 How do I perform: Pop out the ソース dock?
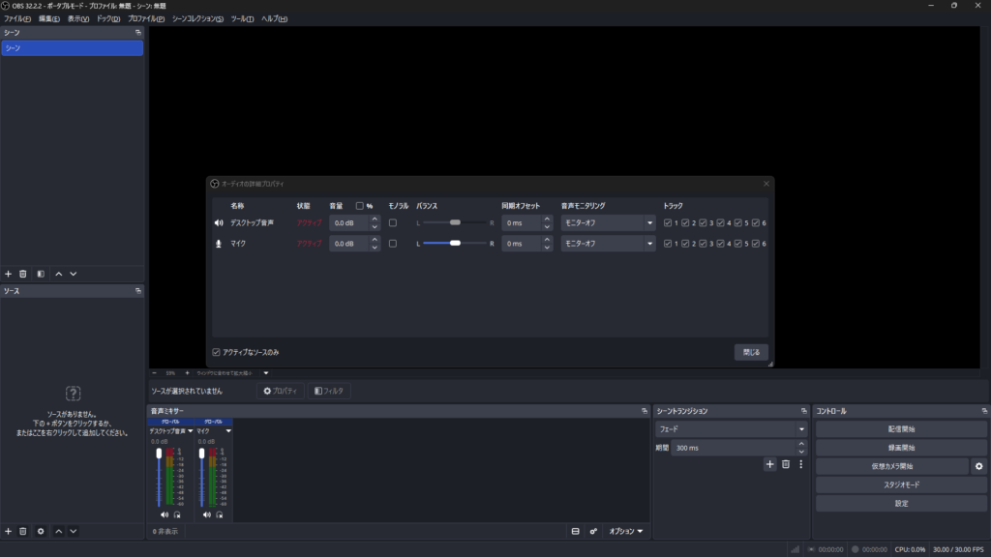pos(137,291)
